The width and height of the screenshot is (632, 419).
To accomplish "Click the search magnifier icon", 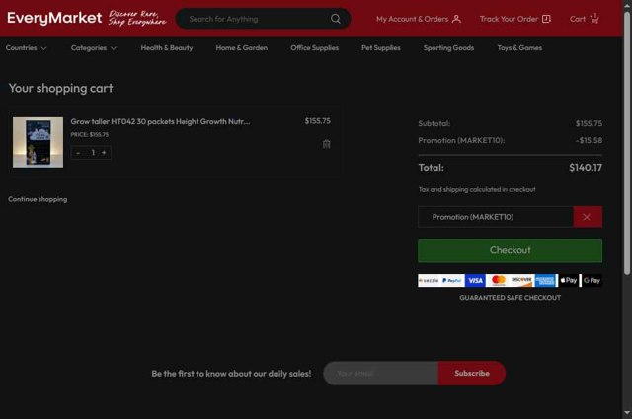I will [336, 19].
